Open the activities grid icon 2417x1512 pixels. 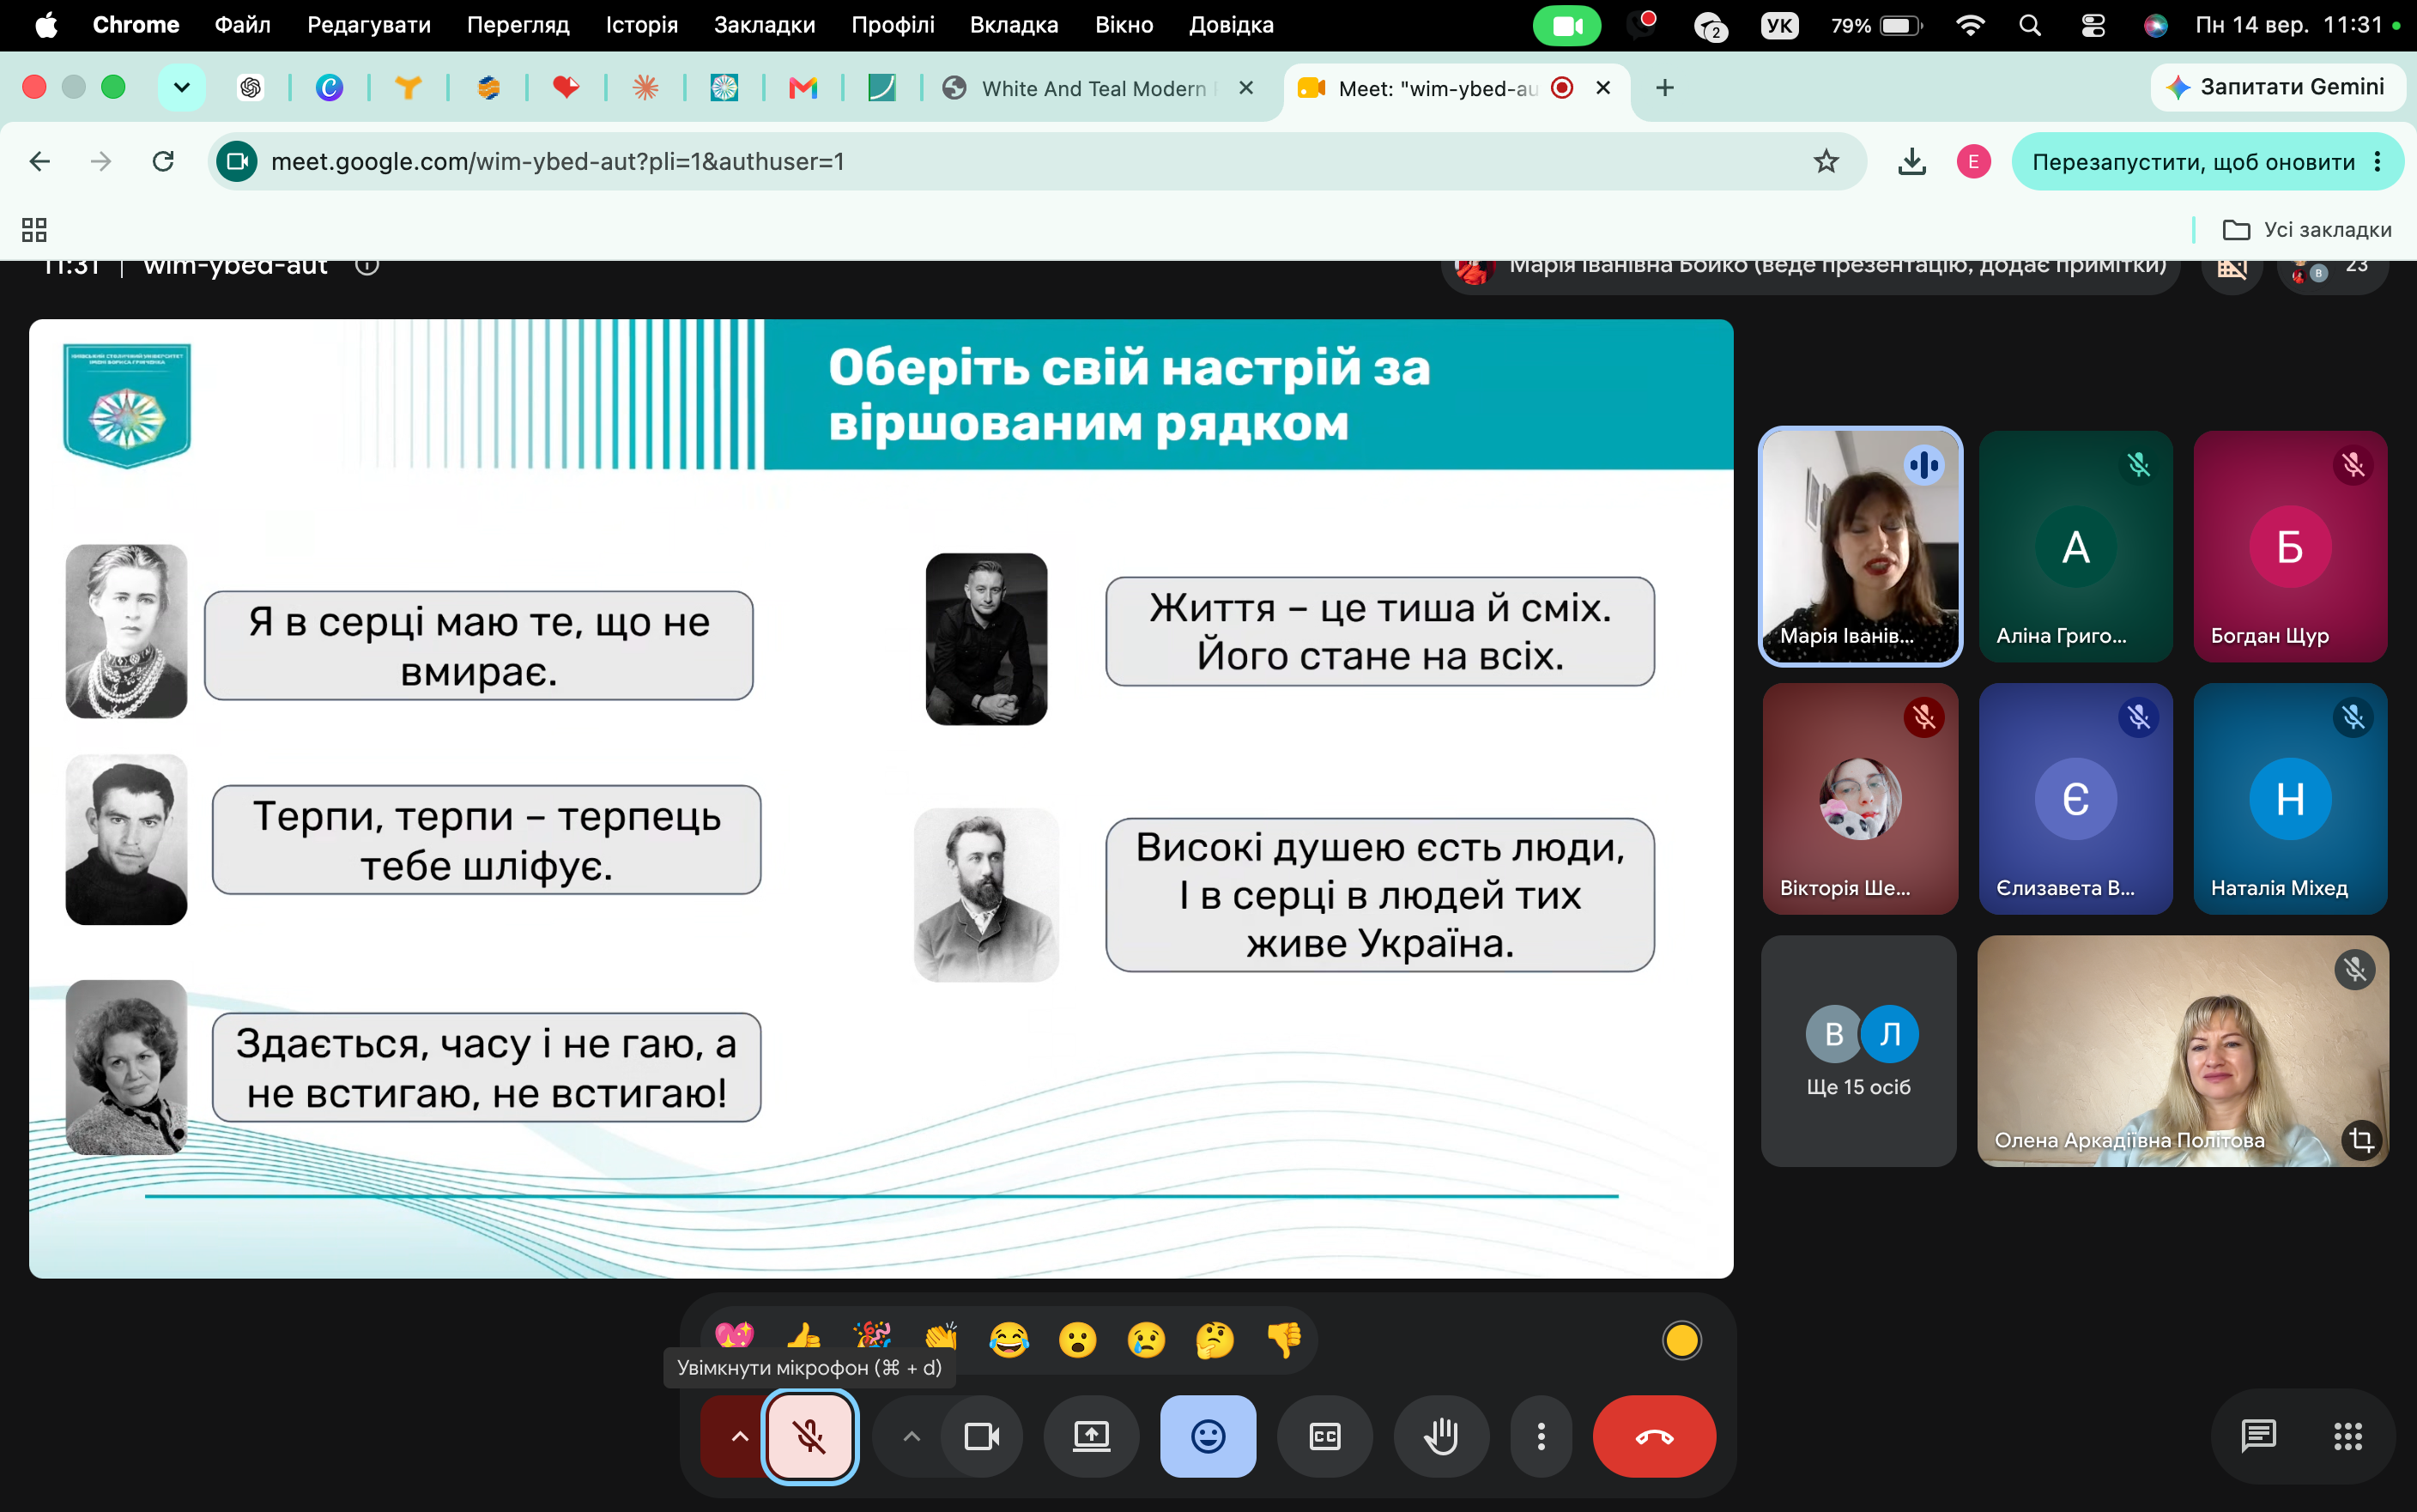click(2348, 1437)
